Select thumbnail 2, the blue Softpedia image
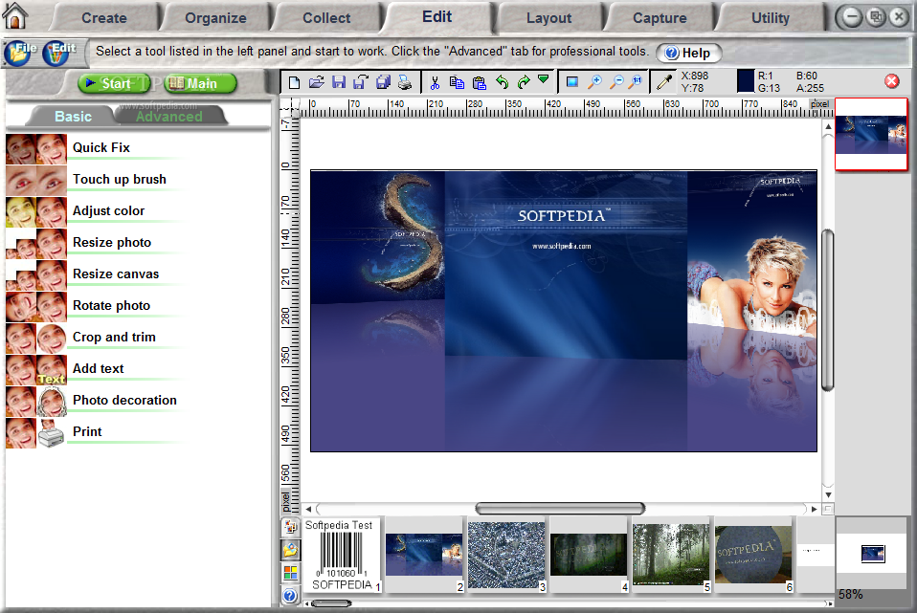Image resolution: width=917 pixels, height=613 pixels. coord(425,556)
